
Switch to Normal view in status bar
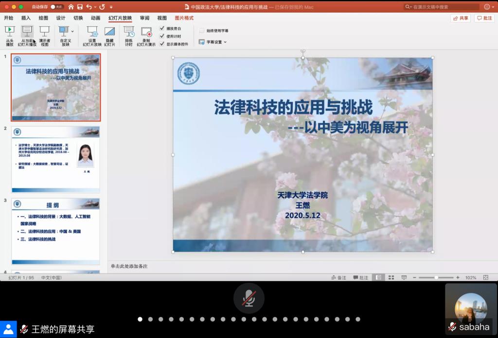point(378,277)
